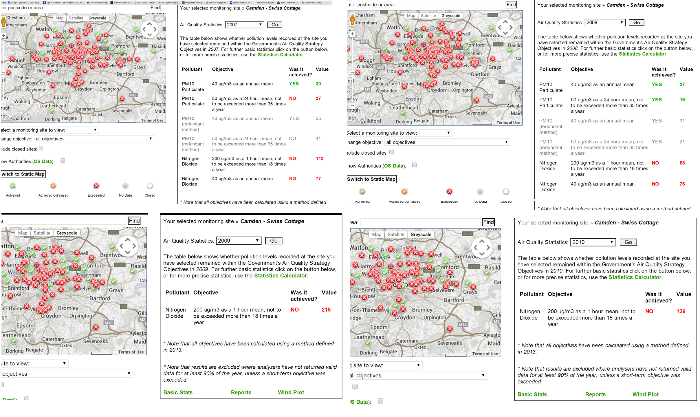Click the postcode input field above the 2008 map
The height and width of the screenshot is (417, 700).
point(450,5)
